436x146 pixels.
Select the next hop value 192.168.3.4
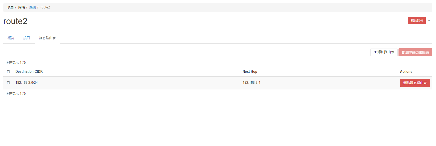pyautogui.click(x=251, y=83)
